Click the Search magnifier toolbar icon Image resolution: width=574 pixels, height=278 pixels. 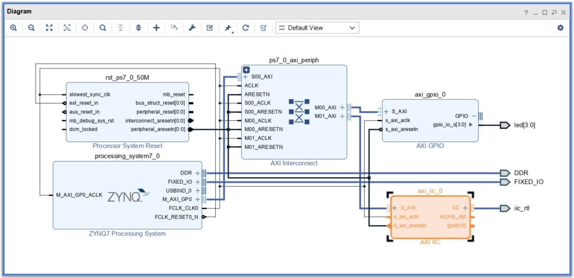click(x=103, y=28)
